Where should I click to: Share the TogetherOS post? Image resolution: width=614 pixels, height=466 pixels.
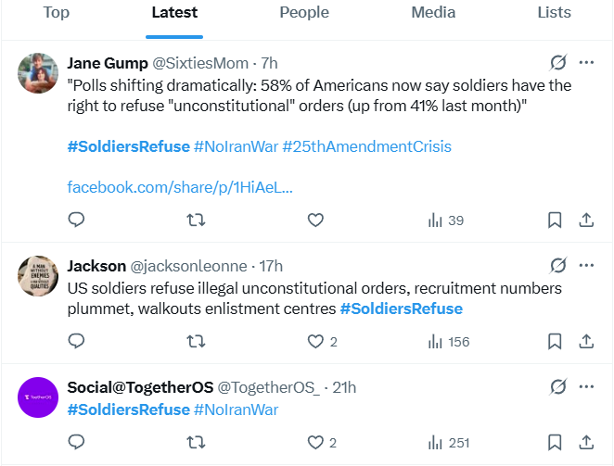586,443
